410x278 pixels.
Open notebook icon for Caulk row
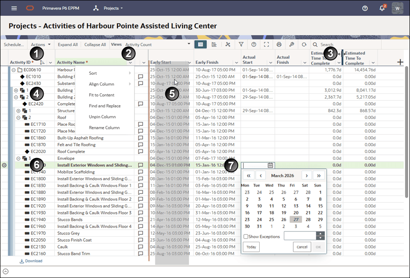[140, 247]
